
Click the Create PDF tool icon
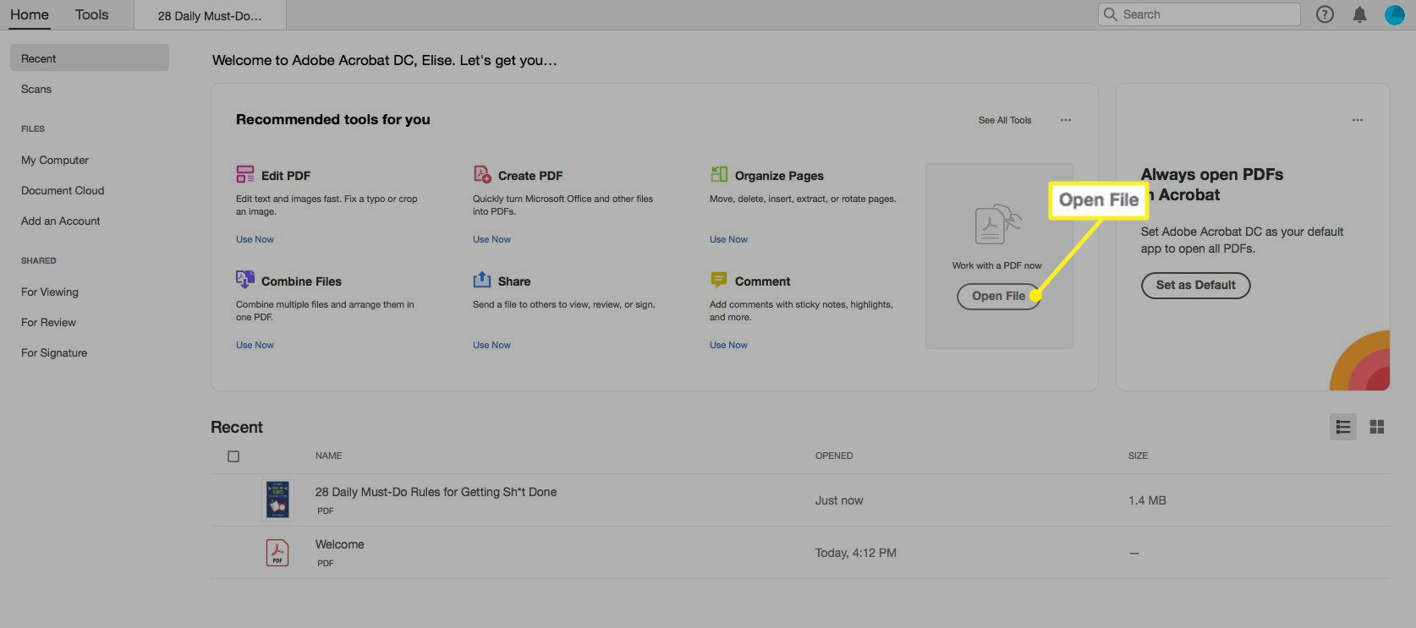tap(482, 174)
